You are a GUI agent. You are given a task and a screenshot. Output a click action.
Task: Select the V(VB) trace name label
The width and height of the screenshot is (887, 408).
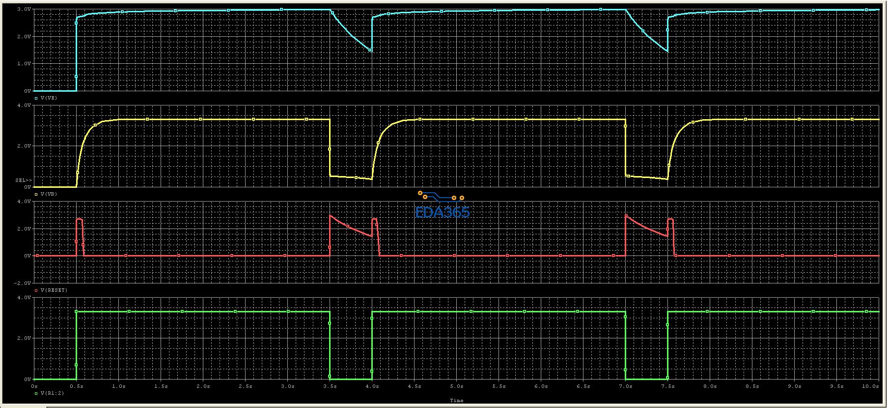49,194
